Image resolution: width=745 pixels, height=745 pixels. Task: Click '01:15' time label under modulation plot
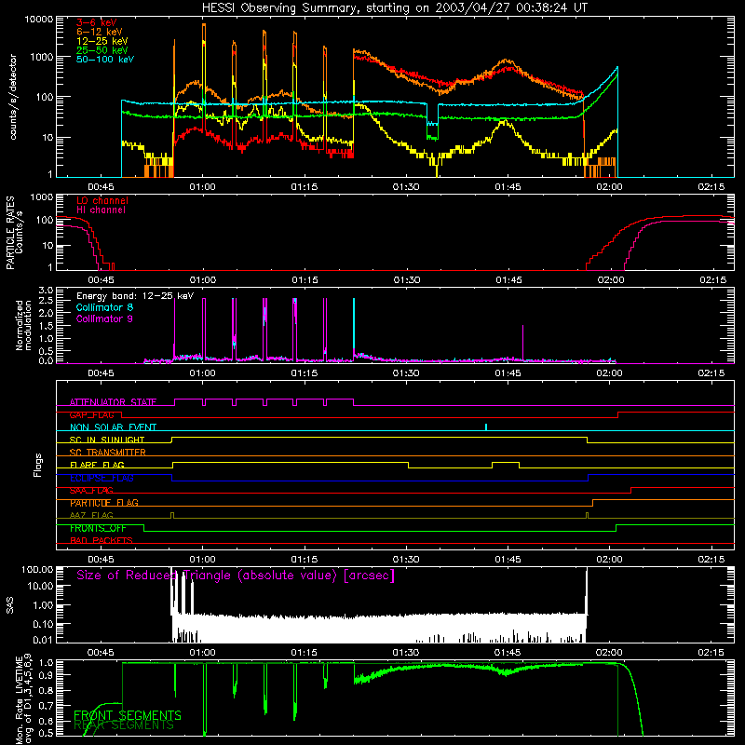click(305, 373)
